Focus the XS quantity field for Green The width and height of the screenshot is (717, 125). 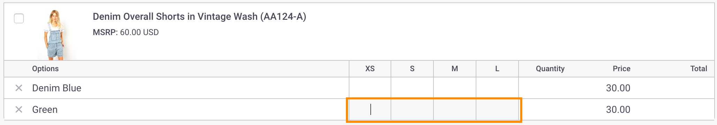point(370,110)
